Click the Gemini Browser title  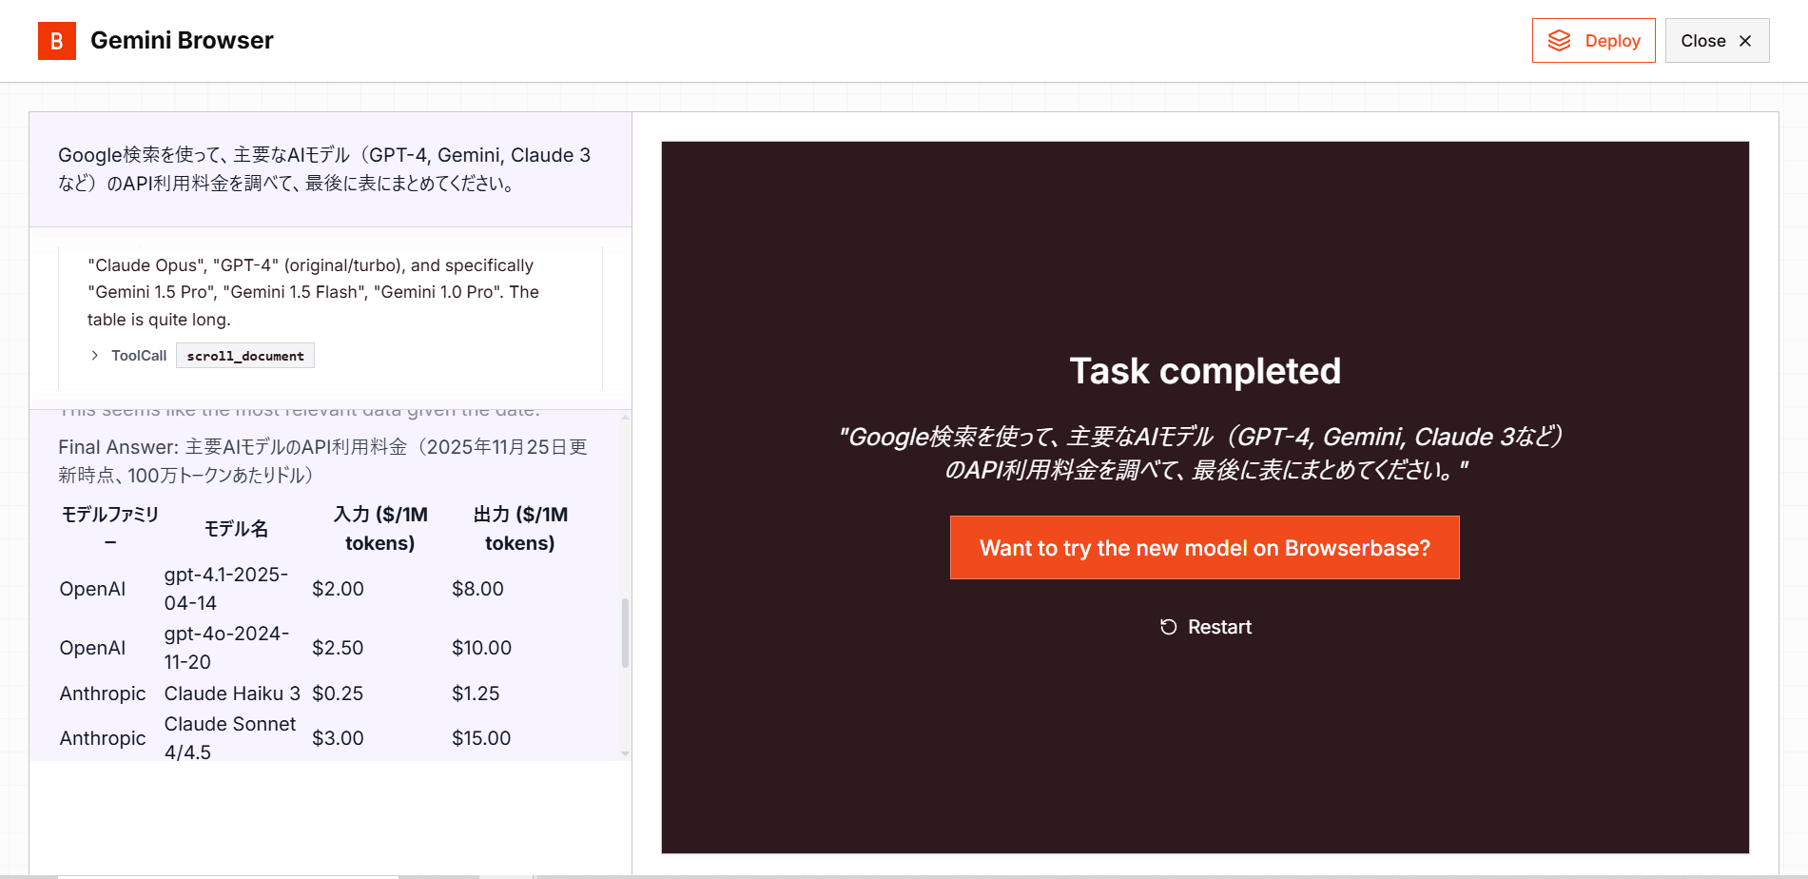coord(182,41)
